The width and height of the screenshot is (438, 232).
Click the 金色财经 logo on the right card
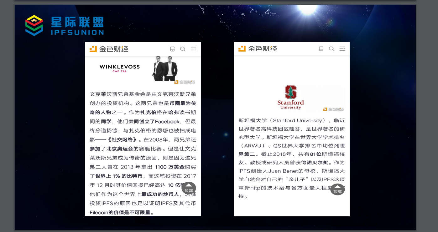tap(258, 49)
